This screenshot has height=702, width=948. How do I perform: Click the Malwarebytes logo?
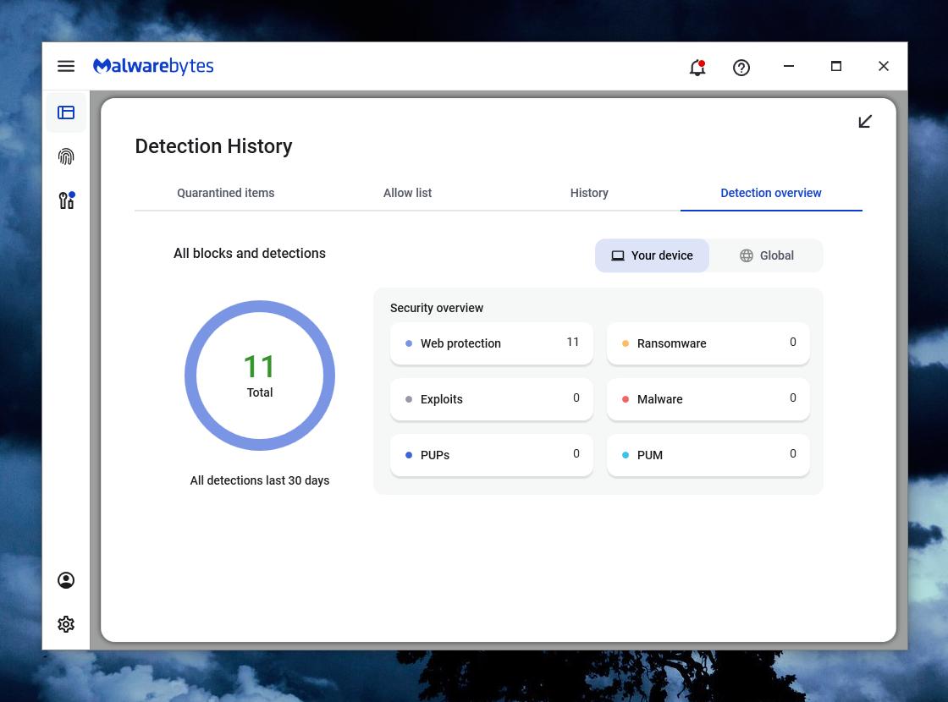point(152,66)
